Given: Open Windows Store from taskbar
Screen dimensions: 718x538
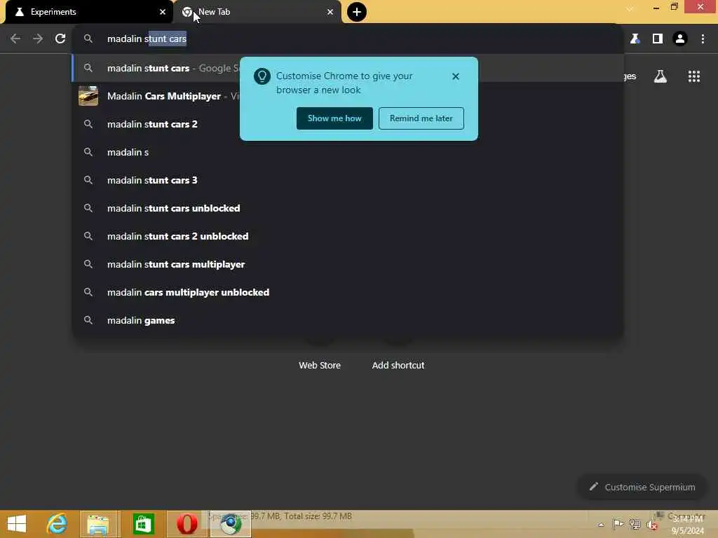Looking at the screenshot, I should 144,524.
